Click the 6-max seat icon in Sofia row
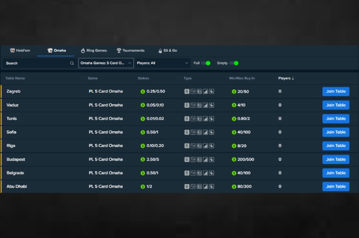359x238 pixels. [187, 132]
